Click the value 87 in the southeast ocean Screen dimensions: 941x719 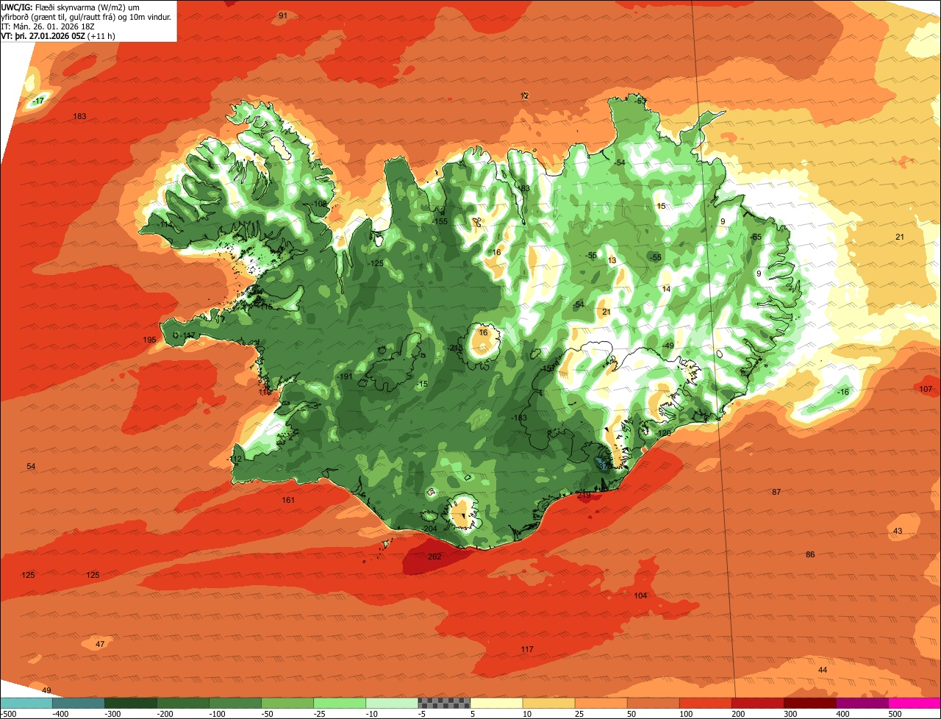pyautogui.click(x=776, y=491)
